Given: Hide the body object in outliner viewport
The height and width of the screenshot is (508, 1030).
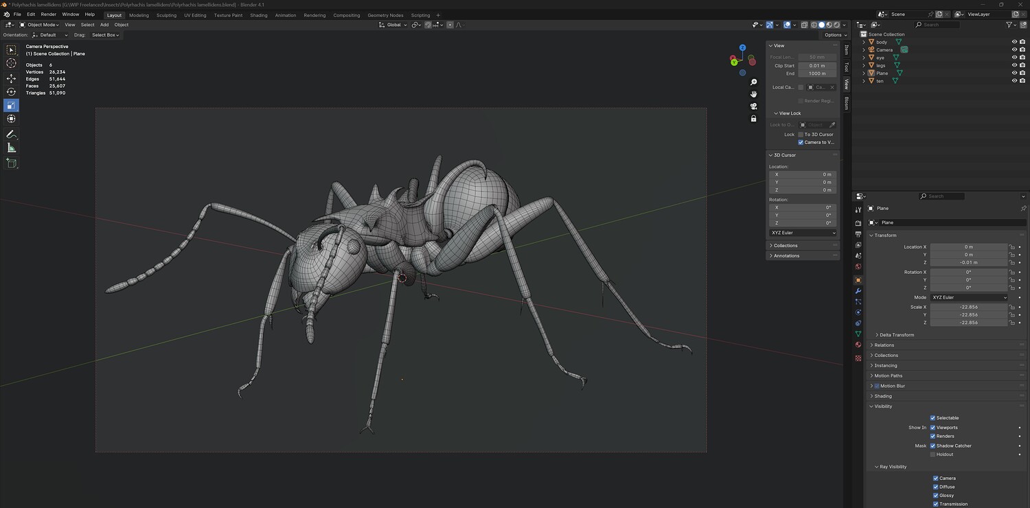Looking at the screenshot, I should point(1014,42).
